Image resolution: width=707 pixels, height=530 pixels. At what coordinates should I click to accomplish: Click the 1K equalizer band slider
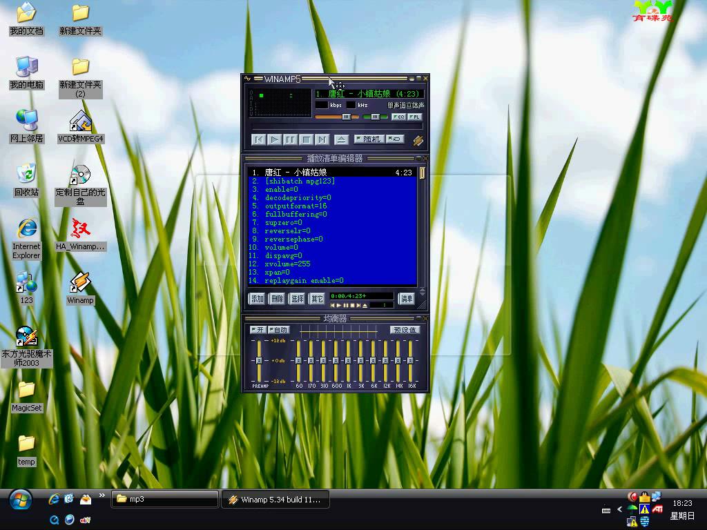tap(348, 360)
